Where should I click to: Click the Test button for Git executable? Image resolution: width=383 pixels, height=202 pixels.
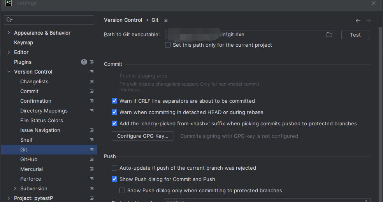click(355, 35)
